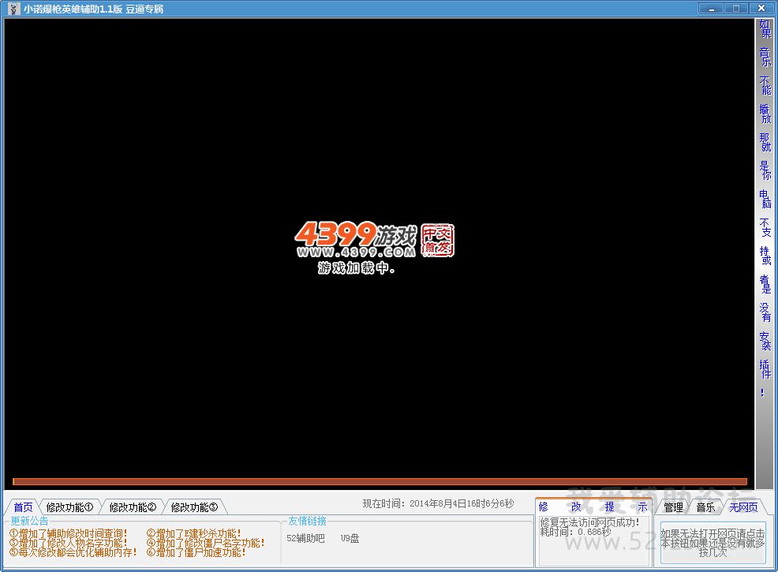
Task: Select the 无网页 tab
Action: [x=743, y=507]
